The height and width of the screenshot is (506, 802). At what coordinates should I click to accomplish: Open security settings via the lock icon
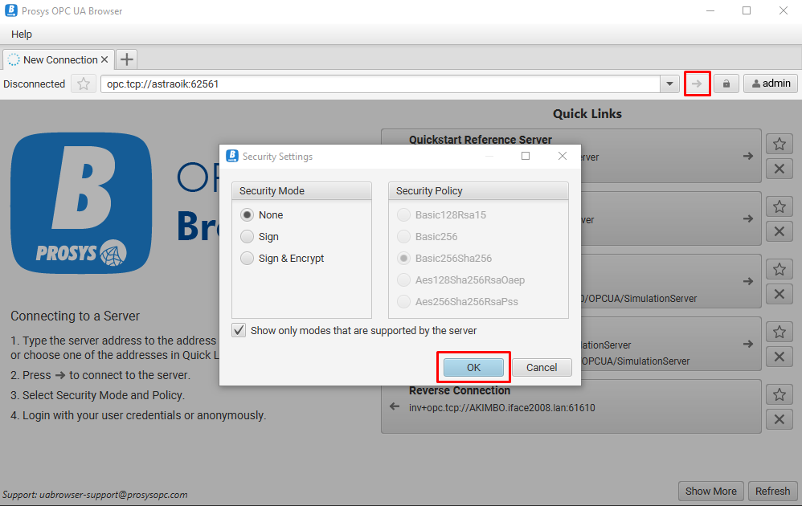point(726,84)
